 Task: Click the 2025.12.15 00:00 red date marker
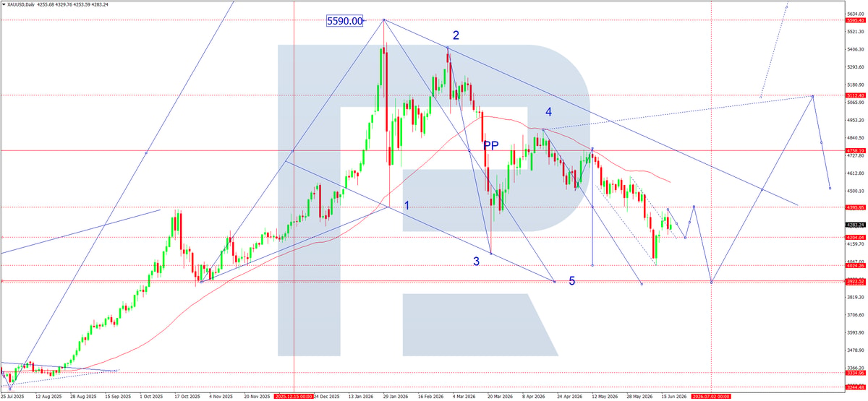(294, 397)
